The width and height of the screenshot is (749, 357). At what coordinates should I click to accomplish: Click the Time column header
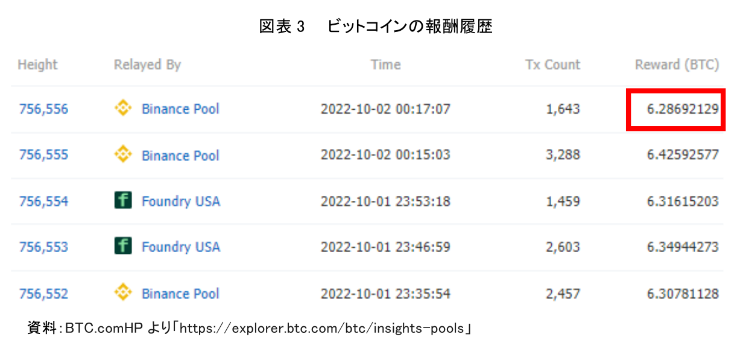click(x=385, y=65)
